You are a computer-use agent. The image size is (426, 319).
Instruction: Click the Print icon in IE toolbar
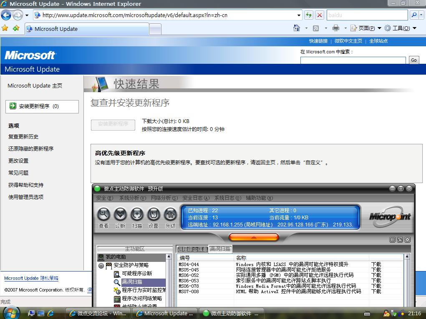pos(336,28)
